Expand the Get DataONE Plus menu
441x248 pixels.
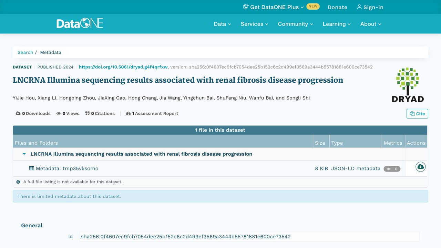click(x=274, y=7)
